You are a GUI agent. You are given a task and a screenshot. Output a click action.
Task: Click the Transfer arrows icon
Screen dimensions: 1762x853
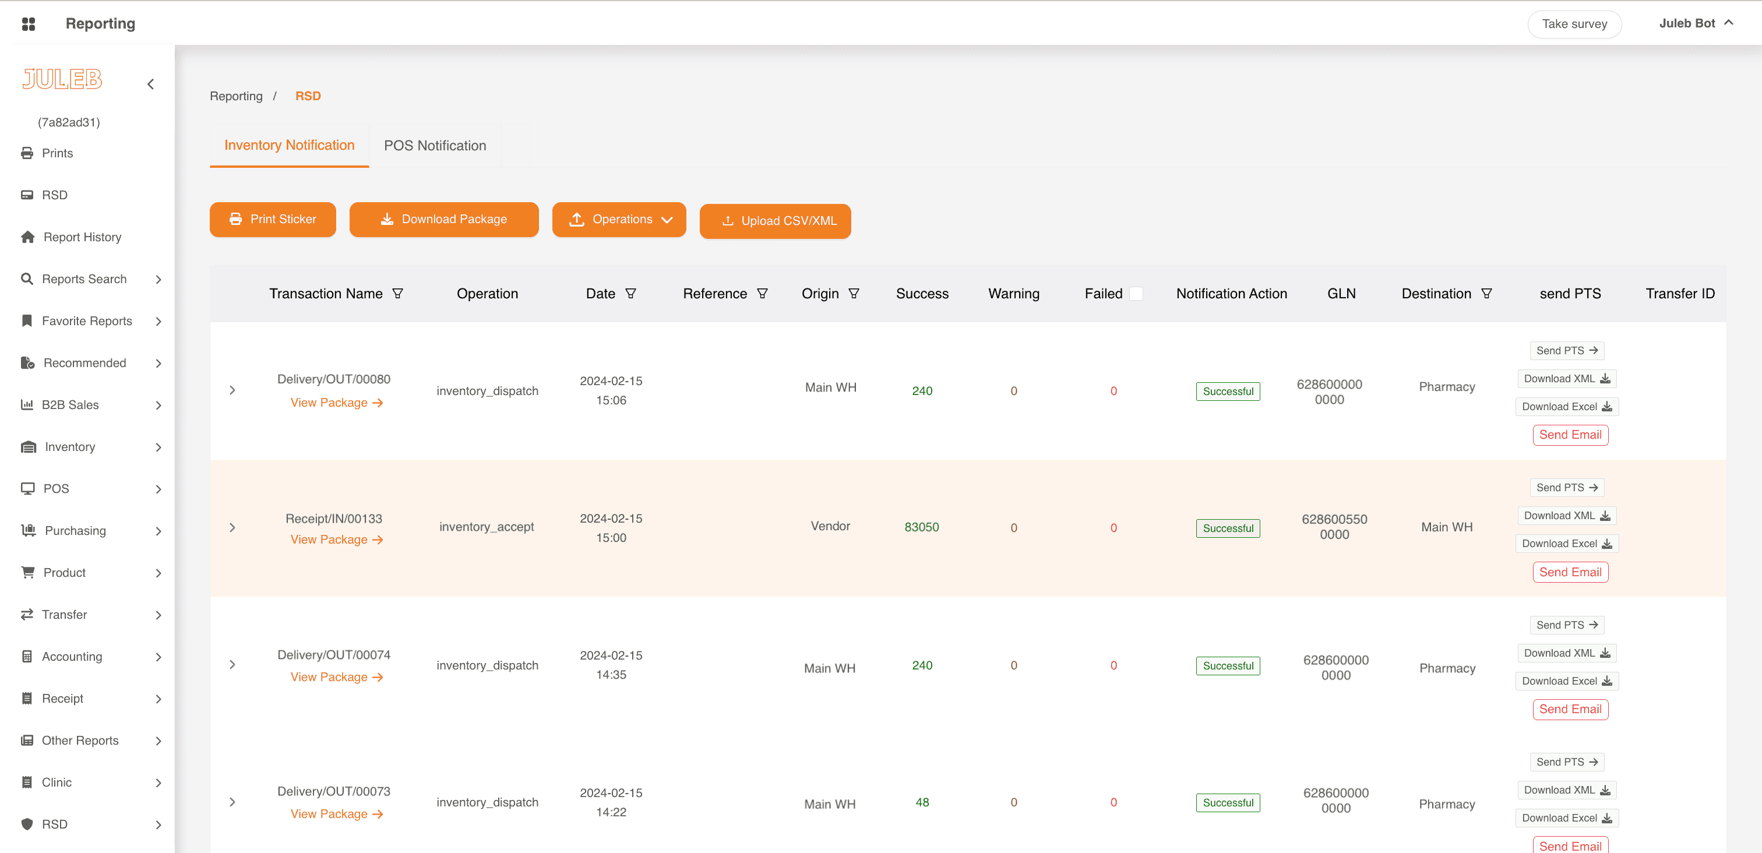(27, 614)
